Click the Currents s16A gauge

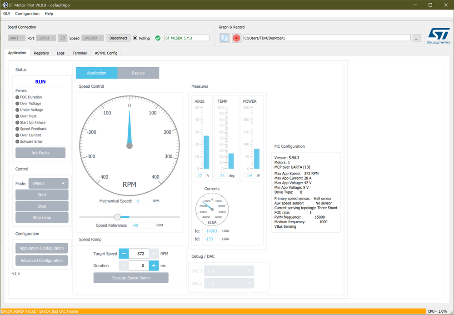coord(212,210)
